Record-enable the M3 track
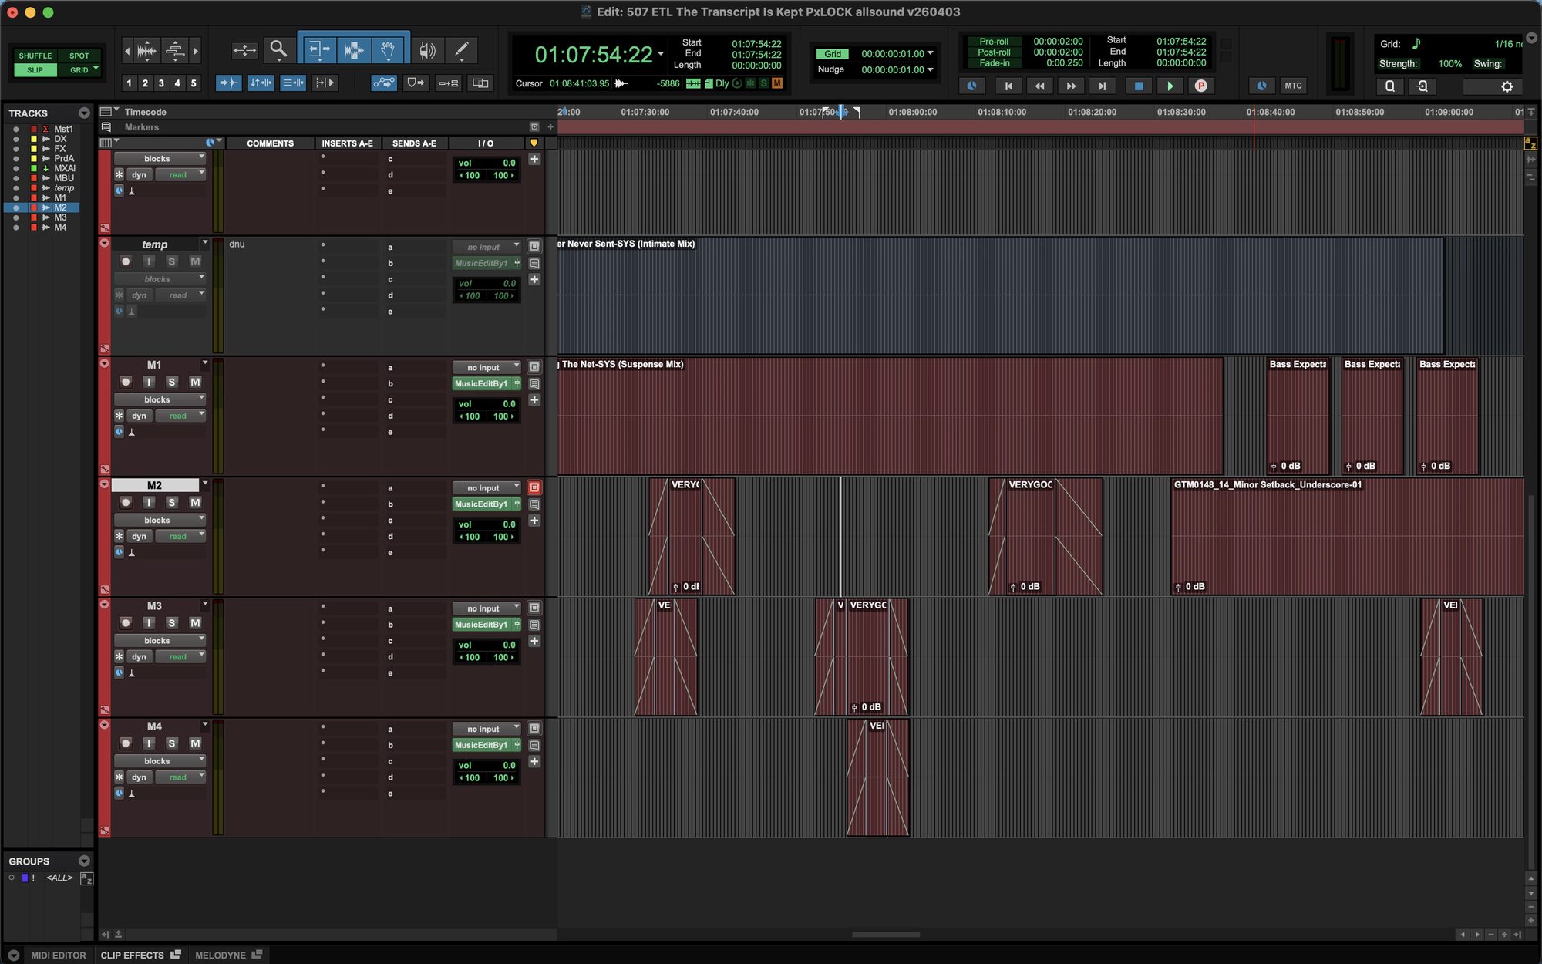 [x=126, y=622]
